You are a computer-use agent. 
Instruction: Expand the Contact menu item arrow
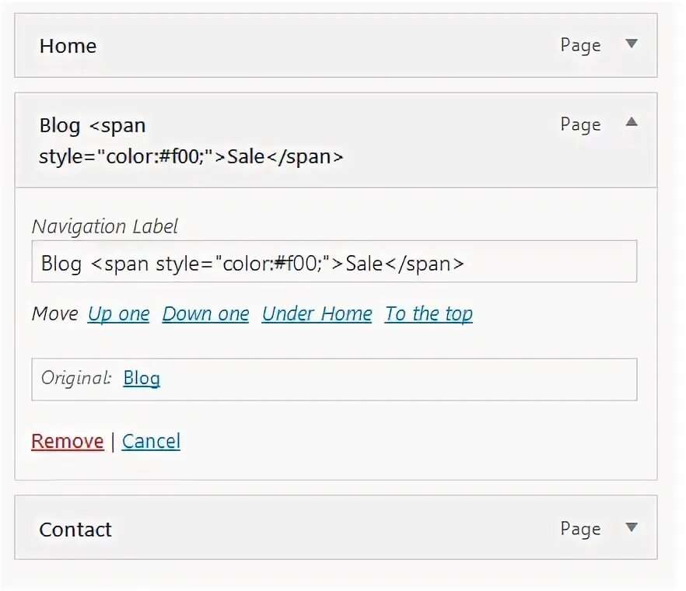tap(632, 528)
